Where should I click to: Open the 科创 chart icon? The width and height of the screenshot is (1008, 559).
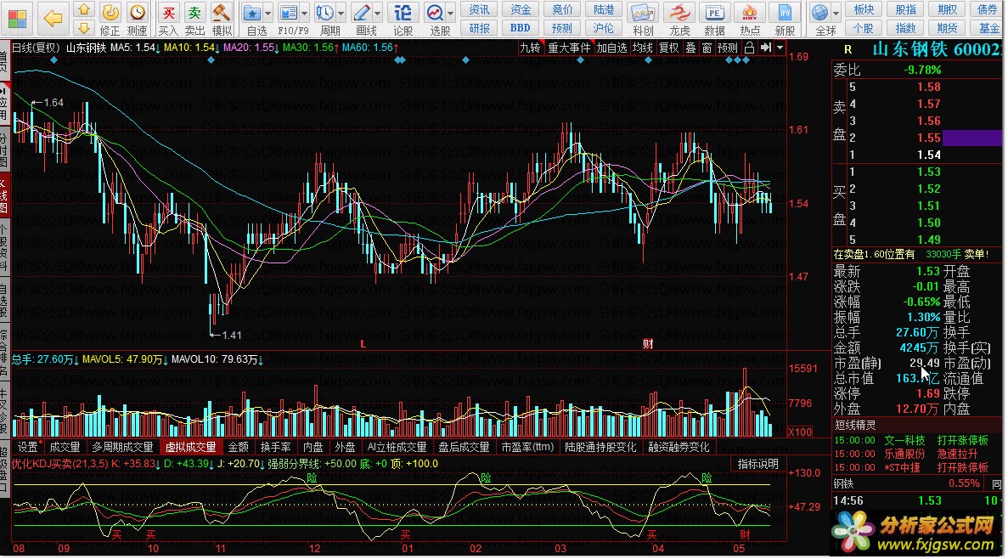pyautogui.click(x=643, y=19)
